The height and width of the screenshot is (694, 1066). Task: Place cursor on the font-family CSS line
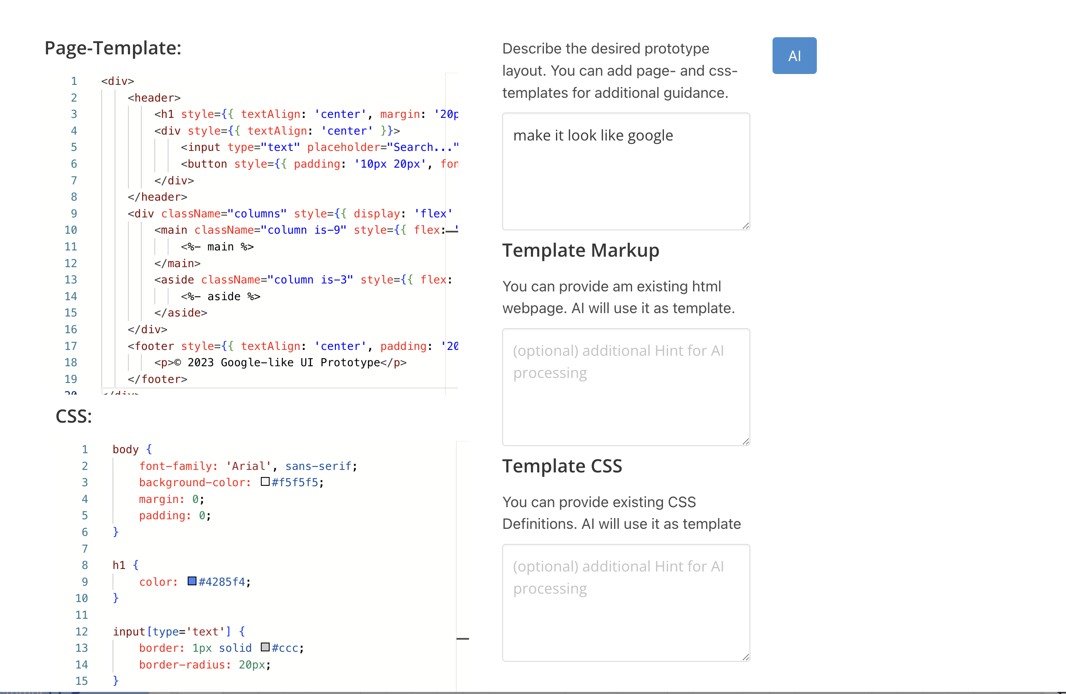[247, 466]
